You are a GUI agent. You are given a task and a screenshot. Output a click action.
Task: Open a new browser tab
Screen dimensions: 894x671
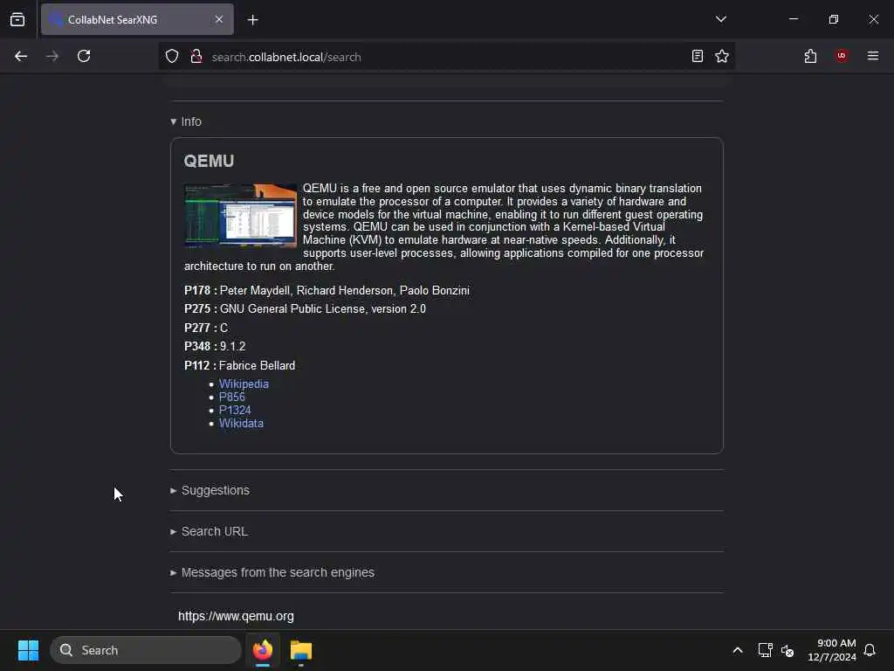coord(252,20)
